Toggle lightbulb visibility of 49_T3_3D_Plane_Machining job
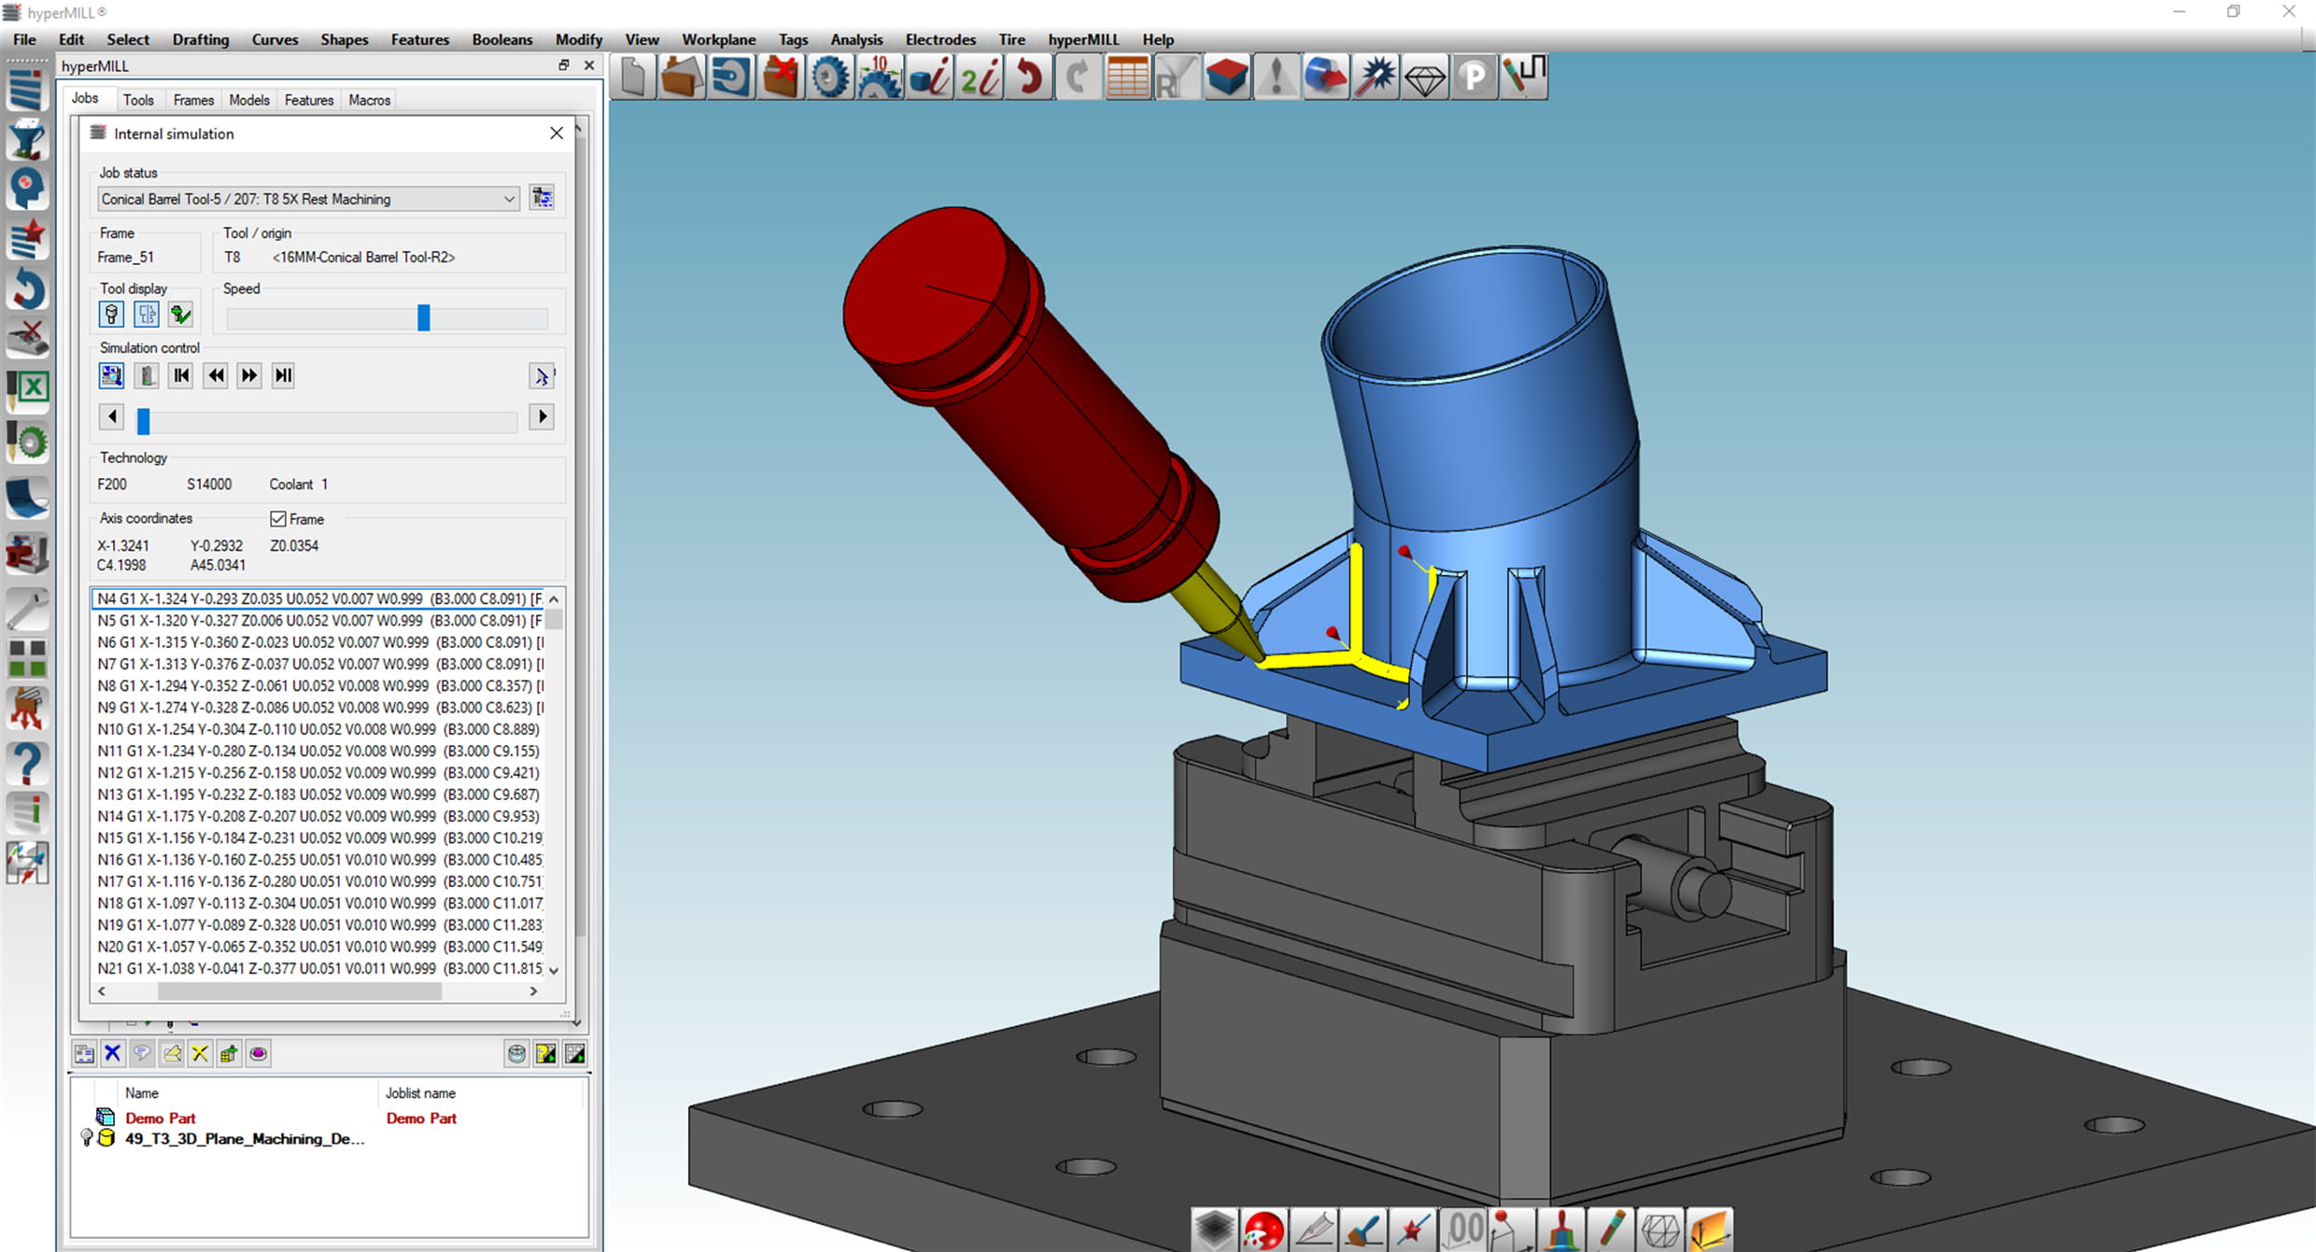This screenshot has width=2316, height=1252. coord(87,1137)
